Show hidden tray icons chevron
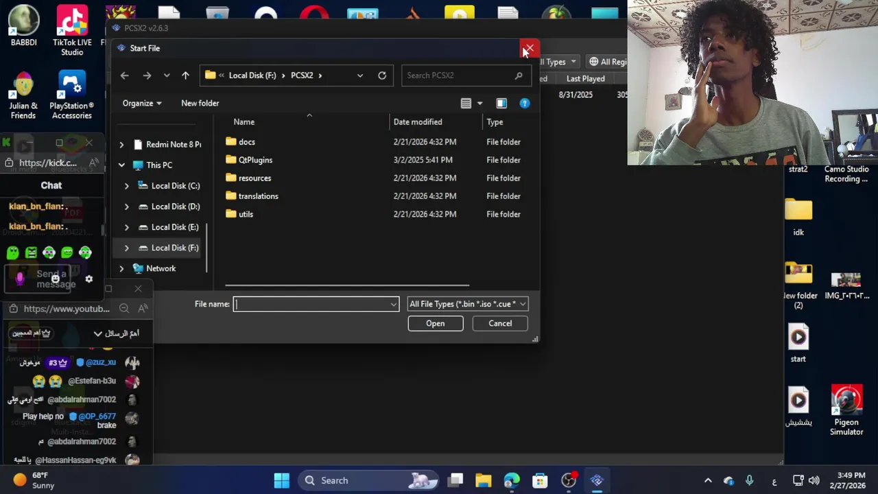The image size is (878, 494). (x=708, y=480)
